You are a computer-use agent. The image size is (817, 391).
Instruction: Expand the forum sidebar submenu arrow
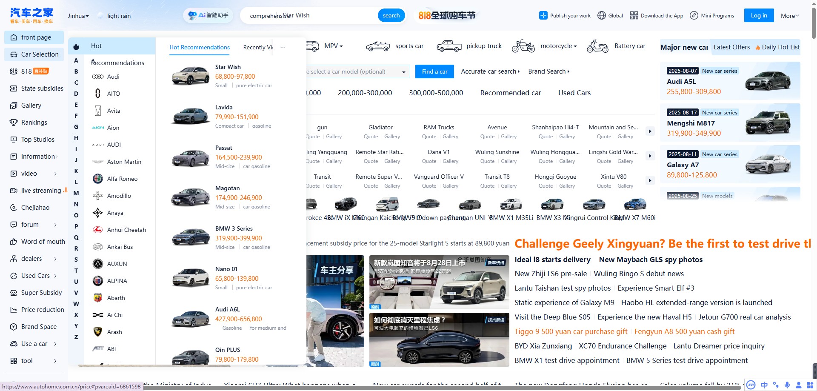55,225
